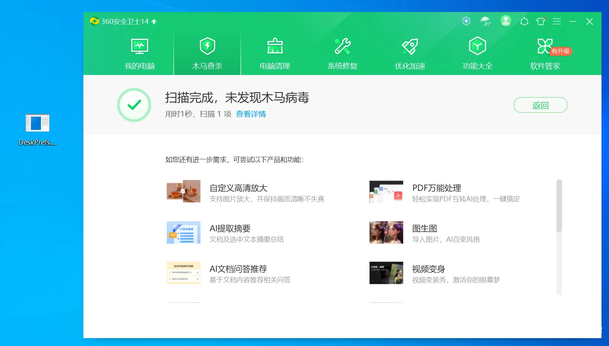Click the AI提取摘要 title
609x346 pixels.
[230, 228]
